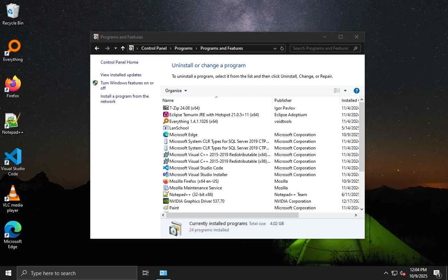Click the 7-Zip program icon in list

point(166,108)
